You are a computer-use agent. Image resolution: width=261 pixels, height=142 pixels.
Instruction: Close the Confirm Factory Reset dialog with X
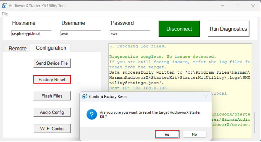[x=206, y=97]
